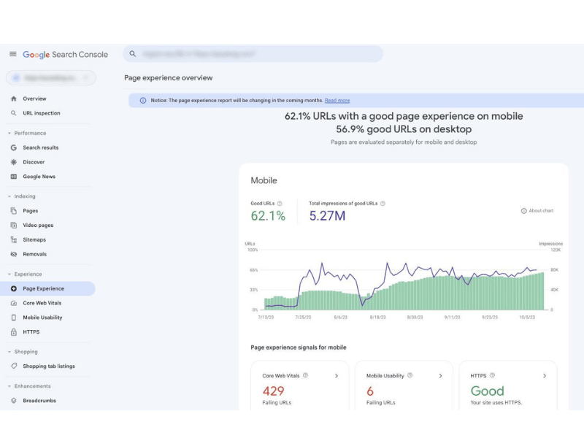
Task: Click the URL inspection search field
Action: point(253,53)
